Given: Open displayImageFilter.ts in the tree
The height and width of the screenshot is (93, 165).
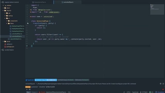Looking at the screenshot, I should (x=18, y=26).
